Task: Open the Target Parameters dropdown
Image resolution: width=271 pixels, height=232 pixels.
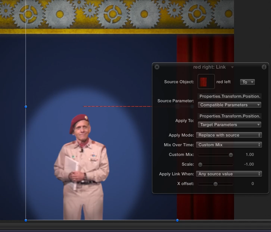Action: (229, 125)
